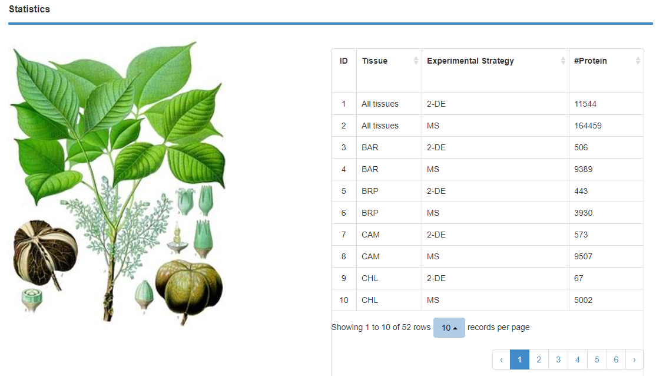Go to page 2 of the results
Image resolution: width=656 pixels, height=376 pixels.
pos(539,359)
